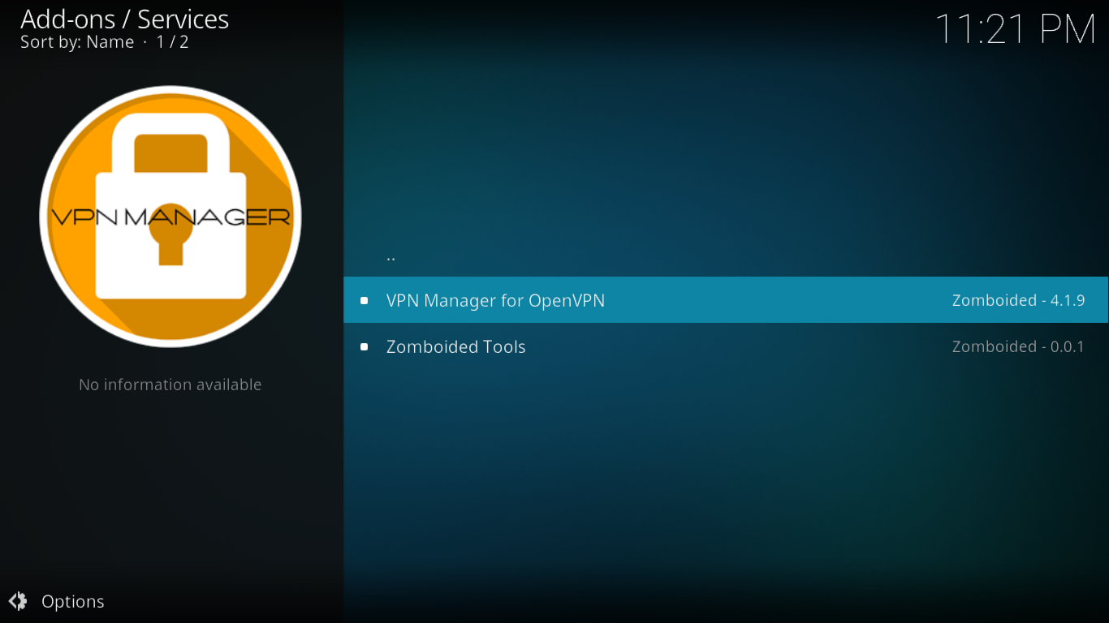Go up via the '..' parent entry
This screenshot has height=623, width=1109.
tap(726, 255)
